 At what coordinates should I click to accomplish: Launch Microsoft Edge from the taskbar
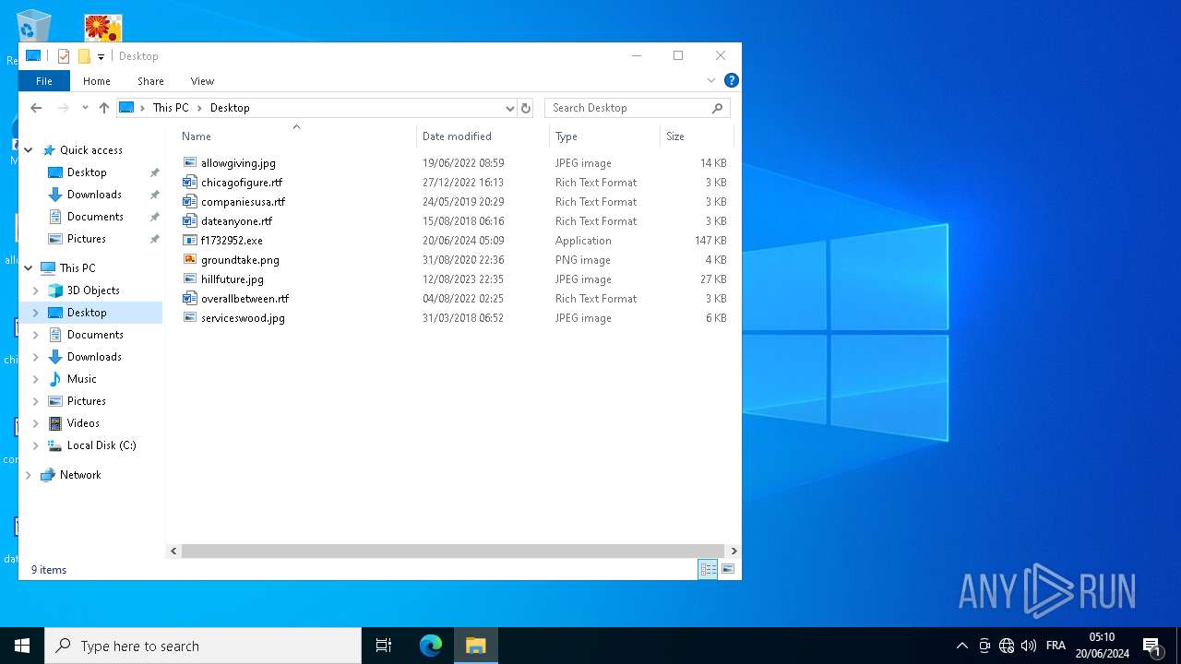431,646
